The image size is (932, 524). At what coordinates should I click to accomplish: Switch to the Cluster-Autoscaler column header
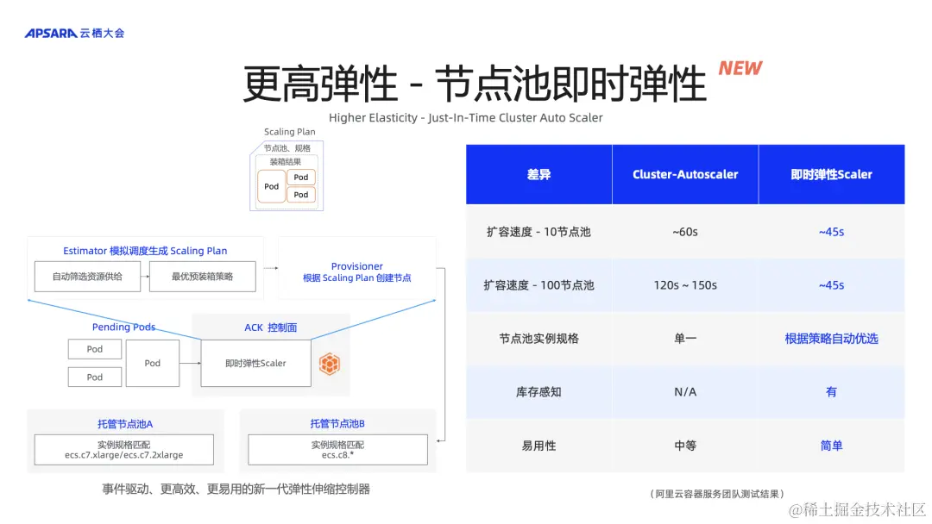tap(684, 174)
